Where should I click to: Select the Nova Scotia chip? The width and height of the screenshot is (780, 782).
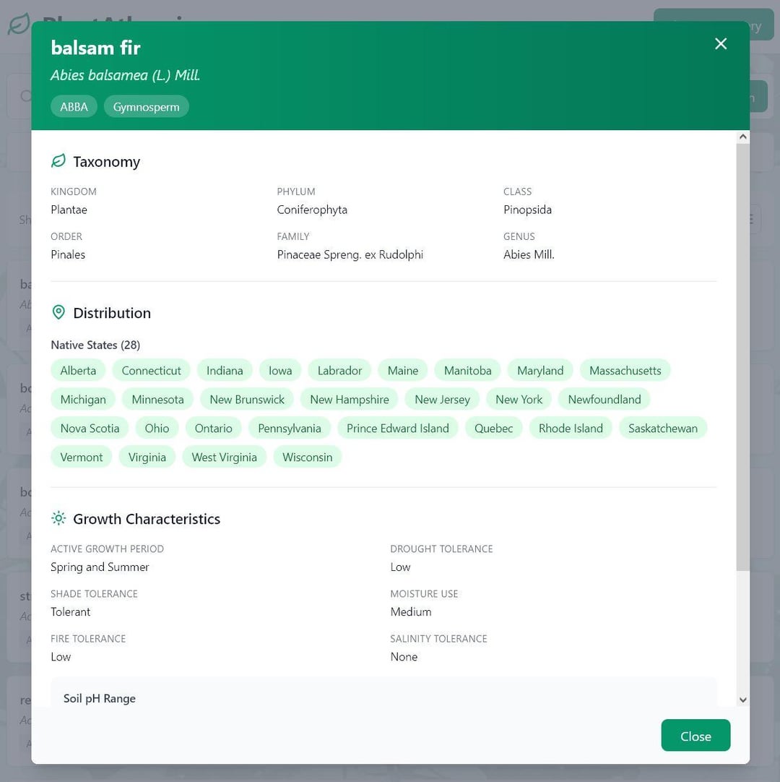click(90, 429)
